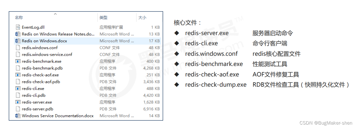Click redis-check-dump.exe in the core files list
Image resolution: width=356 pixels, height=128 pixels.
(216, 85)
